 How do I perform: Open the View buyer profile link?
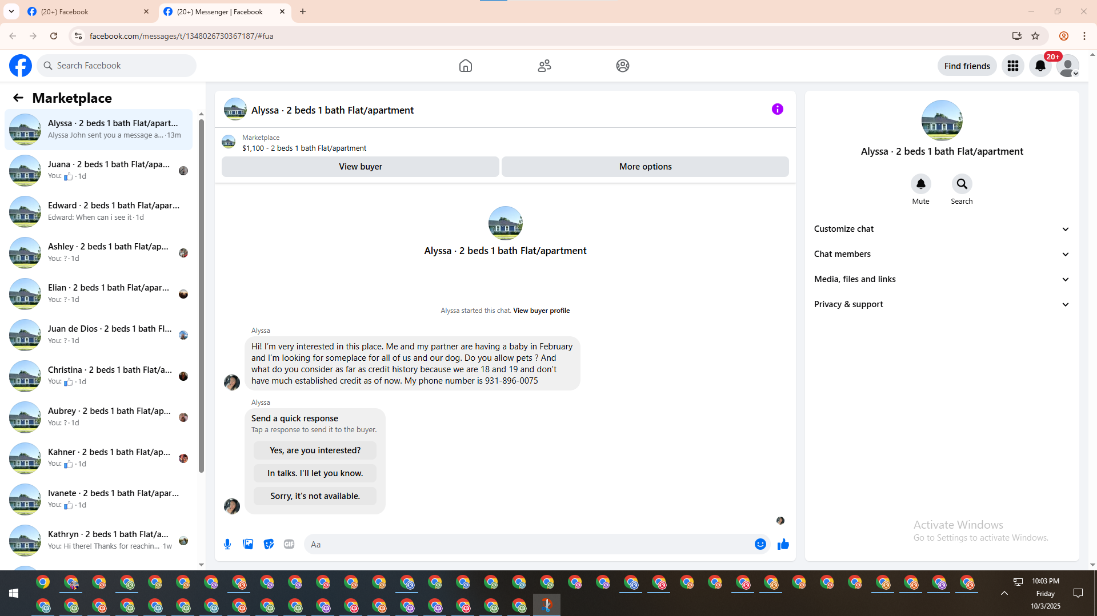pos(542,311)
